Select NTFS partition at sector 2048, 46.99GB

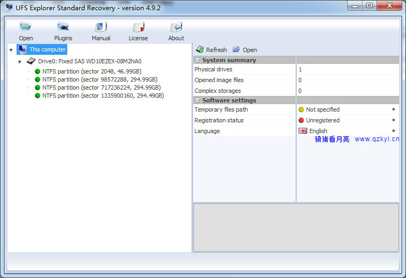pyautogui.click(x=92, y=71)
